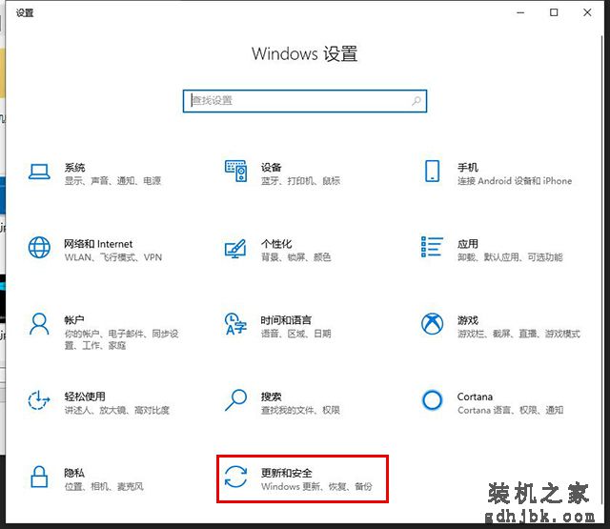Viewport: 610px width, 529px height.
Task: Open 更新和安全 category title
Action: pos(286,473)
